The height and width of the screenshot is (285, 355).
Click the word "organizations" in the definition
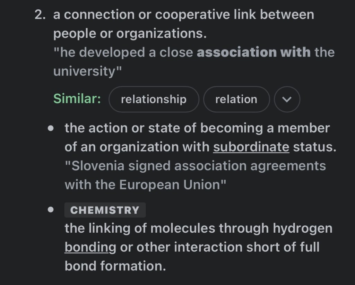point(161,34)
